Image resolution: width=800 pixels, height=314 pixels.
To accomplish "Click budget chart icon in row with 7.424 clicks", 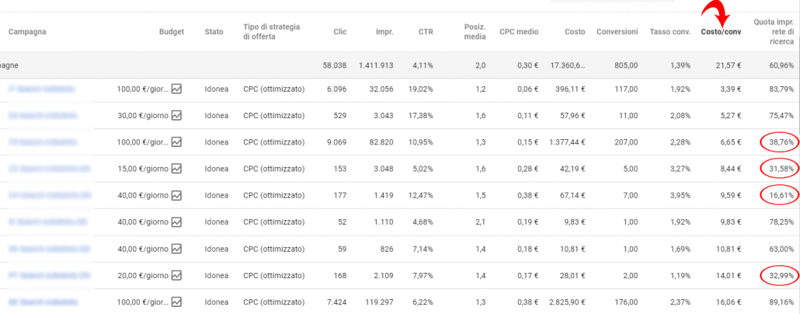I will 176,301.
